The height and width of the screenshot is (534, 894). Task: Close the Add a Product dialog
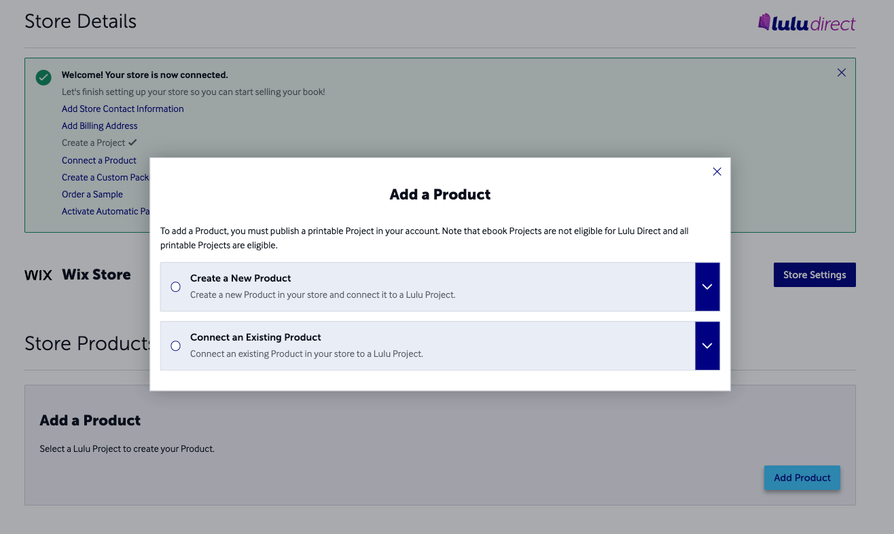tap(717, 172)
